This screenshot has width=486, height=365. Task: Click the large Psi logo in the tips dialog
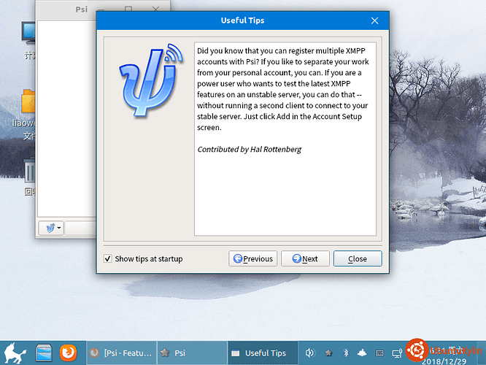pyautogui.click(x=151, y=80)
